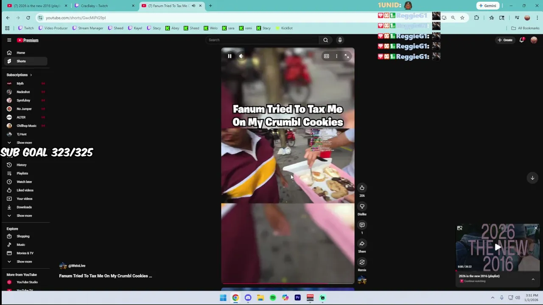Open Liked videos

tap(25, 190)
